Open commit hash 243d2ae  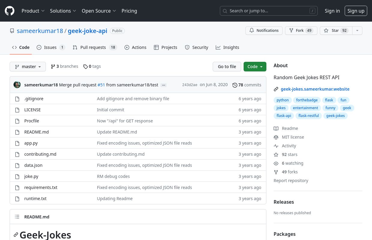click(190, 85)
